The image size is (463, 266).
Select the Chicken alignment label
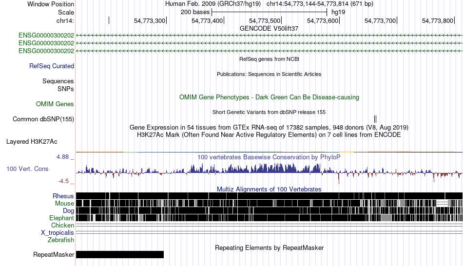62,225
